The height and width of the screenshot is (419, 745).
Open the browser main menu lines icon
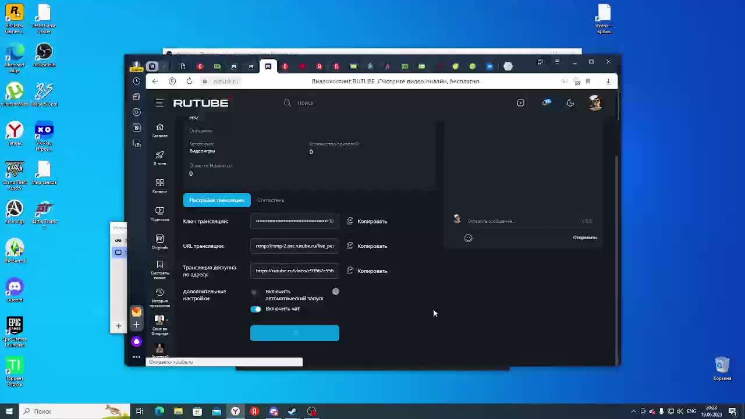click(x=557, y=62)
